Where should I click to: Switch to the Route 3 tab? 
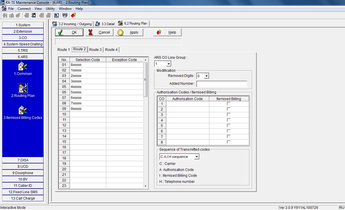pos(95,49)
